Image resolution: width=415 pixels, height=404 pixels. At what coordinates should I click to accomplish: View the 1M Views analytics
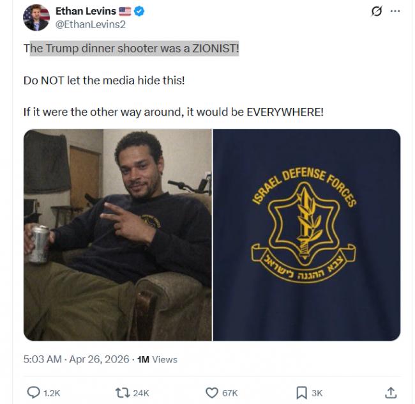[158, 359]
